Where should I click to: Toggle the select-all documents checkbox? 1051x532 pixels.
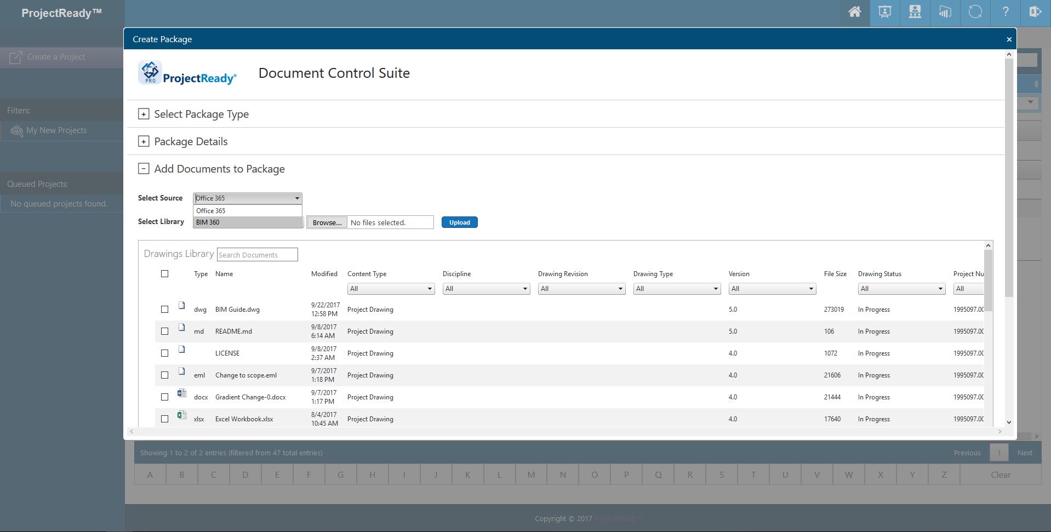[x=164, y=274]
